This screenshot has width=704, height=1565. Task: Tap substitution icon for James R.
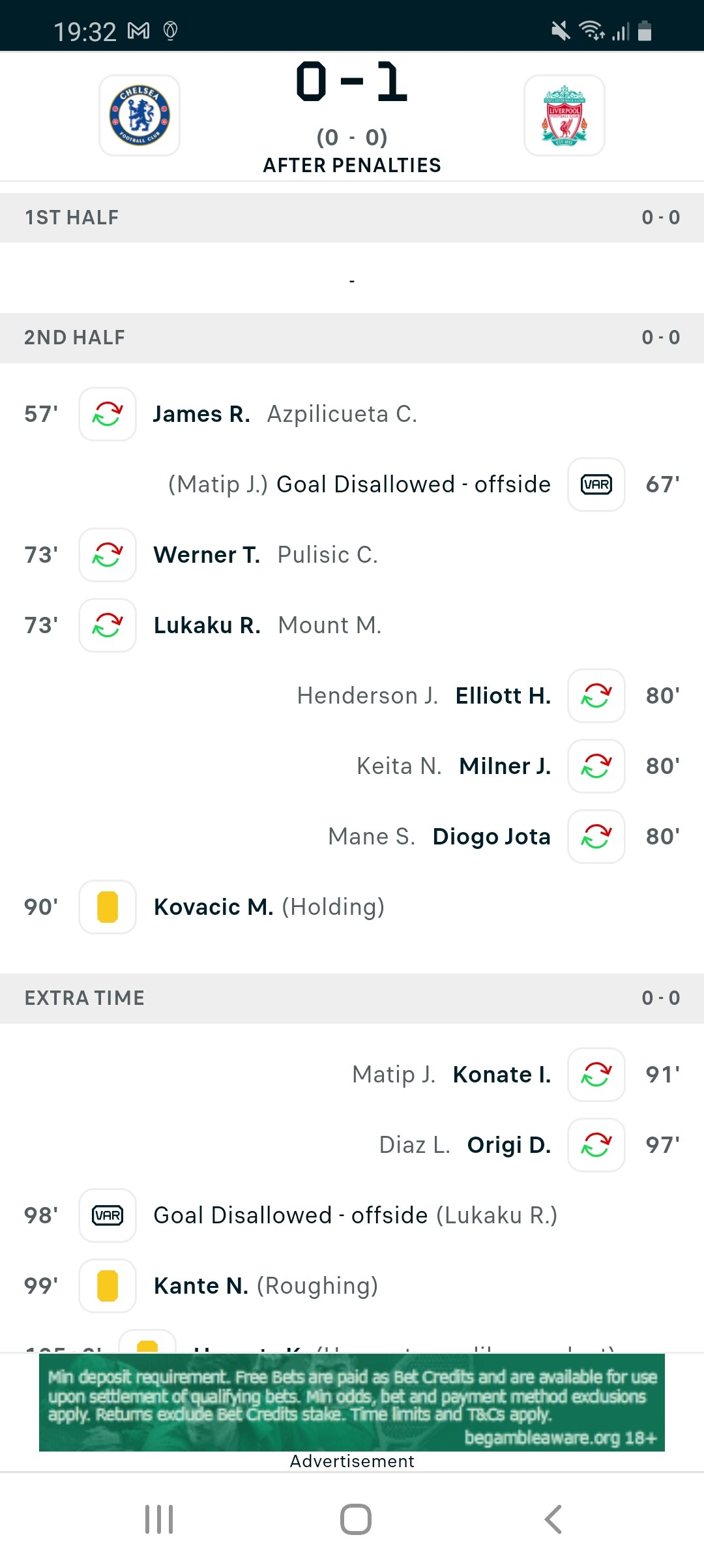pyautogui.click(x=108, y=414)
